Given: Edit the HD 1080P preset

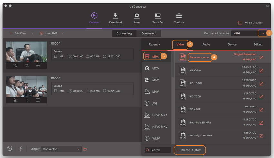Looking at the screenshot, I should 261,84.
